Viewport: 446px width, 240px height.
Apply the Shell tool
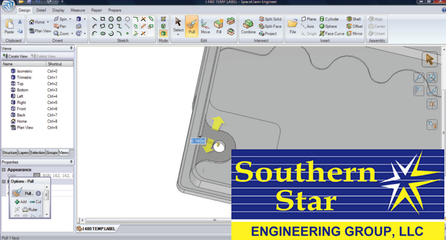tap(354, 19)
